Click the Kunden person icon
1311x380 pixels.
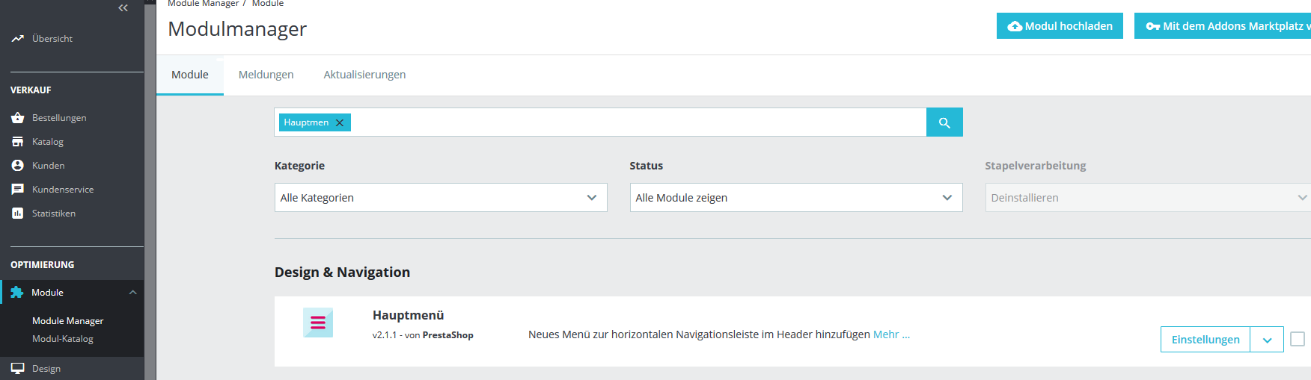[18, 166]
